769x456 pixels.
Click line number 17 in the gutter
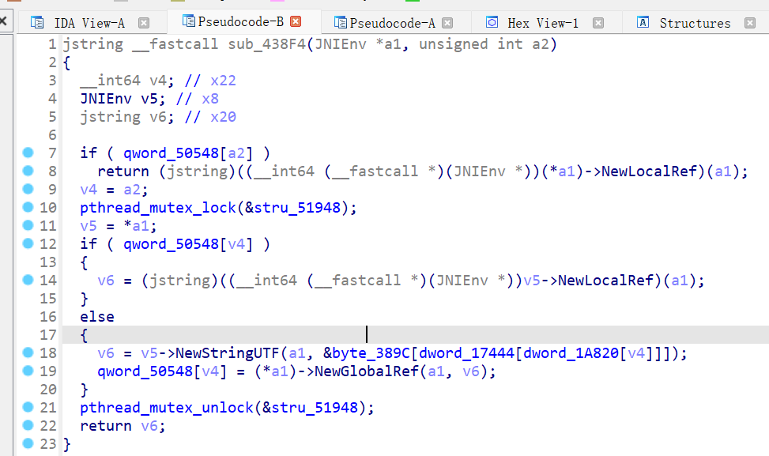point(48,335)
